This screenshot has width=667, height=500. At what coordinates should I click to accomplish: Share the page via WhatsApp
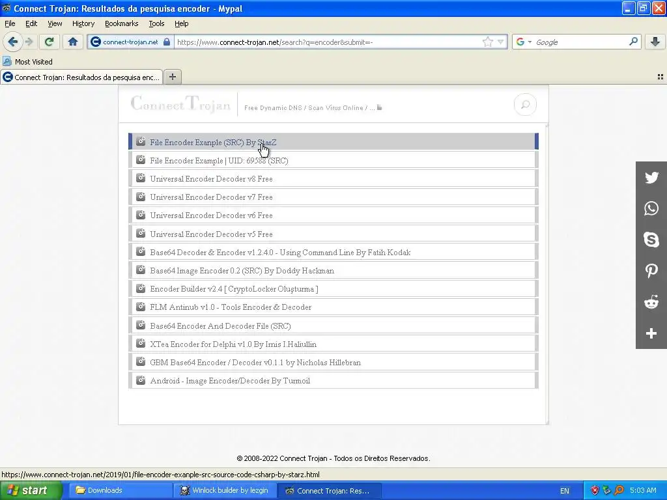click(x=651, y=208)
